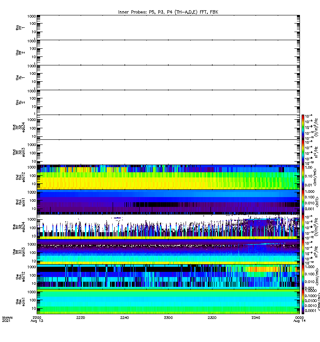
Task: Click the 'thd fff 32 edc34' axis label
Action: 19,127
